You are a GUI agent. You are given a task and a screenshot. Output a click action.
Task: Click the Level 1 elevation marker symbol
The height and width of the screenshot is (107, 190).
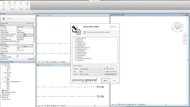102,96
